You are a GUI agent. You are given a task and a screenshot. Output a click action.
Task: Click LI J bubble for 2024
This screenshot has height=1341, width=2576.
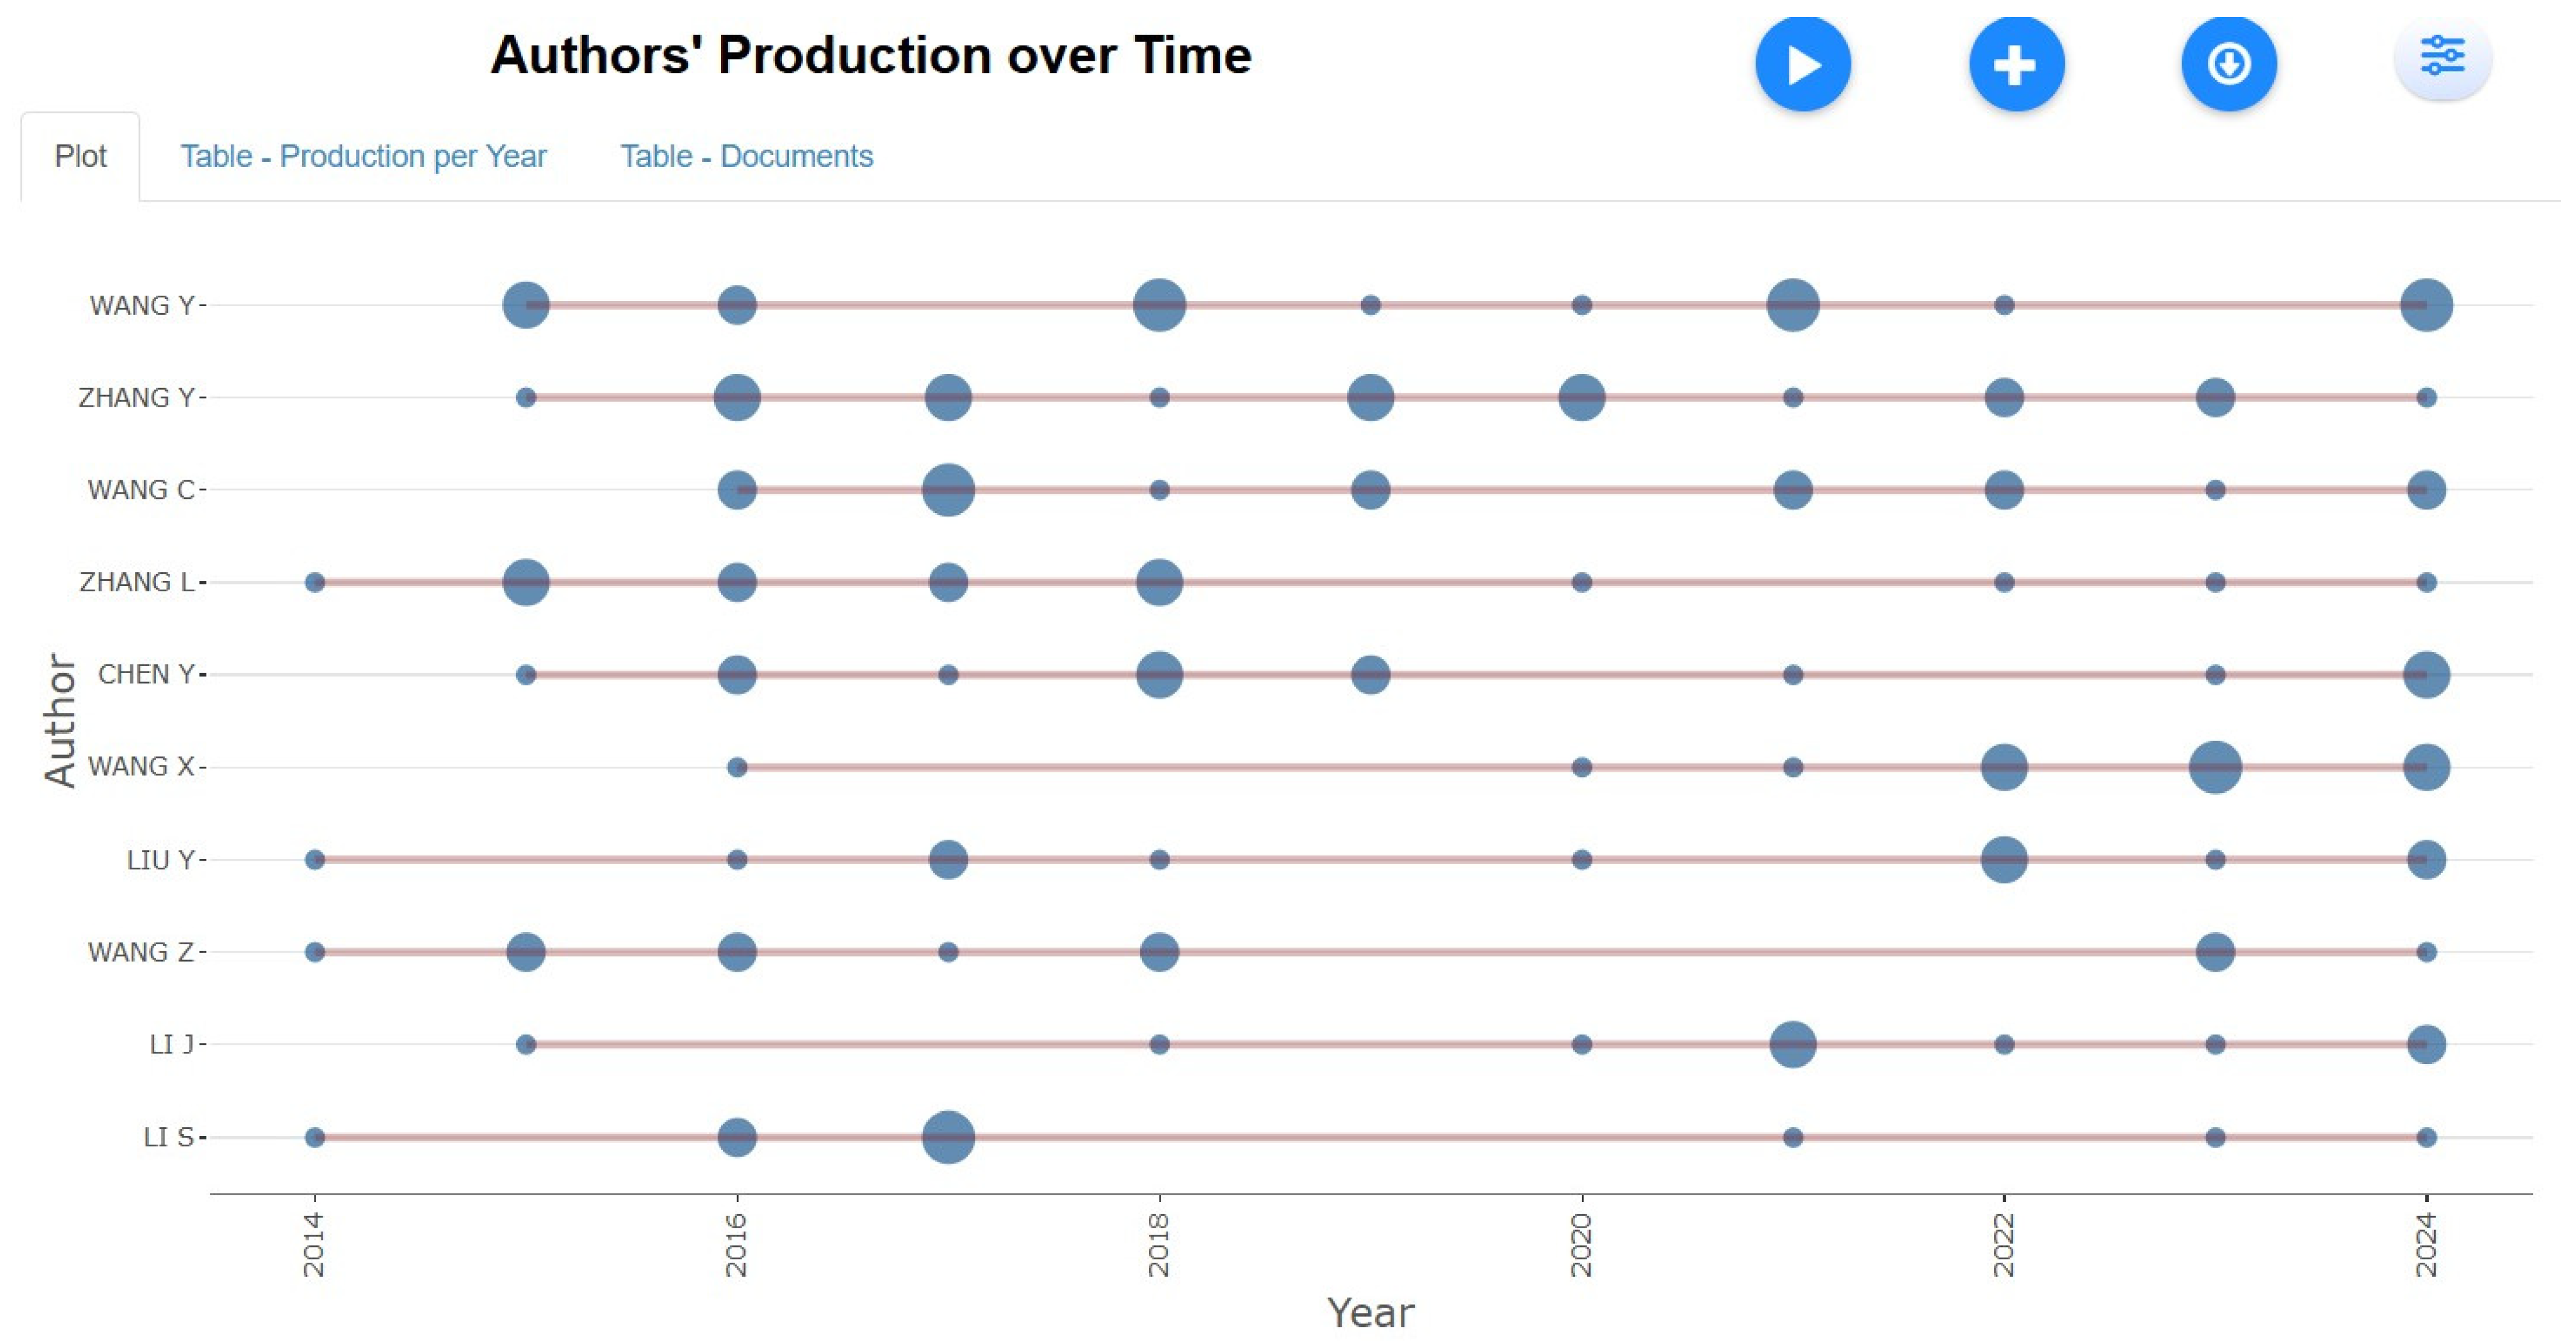[x=2426, y=1044]
